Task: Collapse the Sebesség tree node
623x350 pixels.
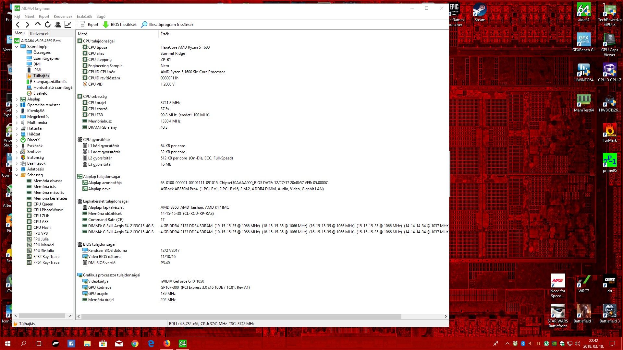Action: pos(17,175)
